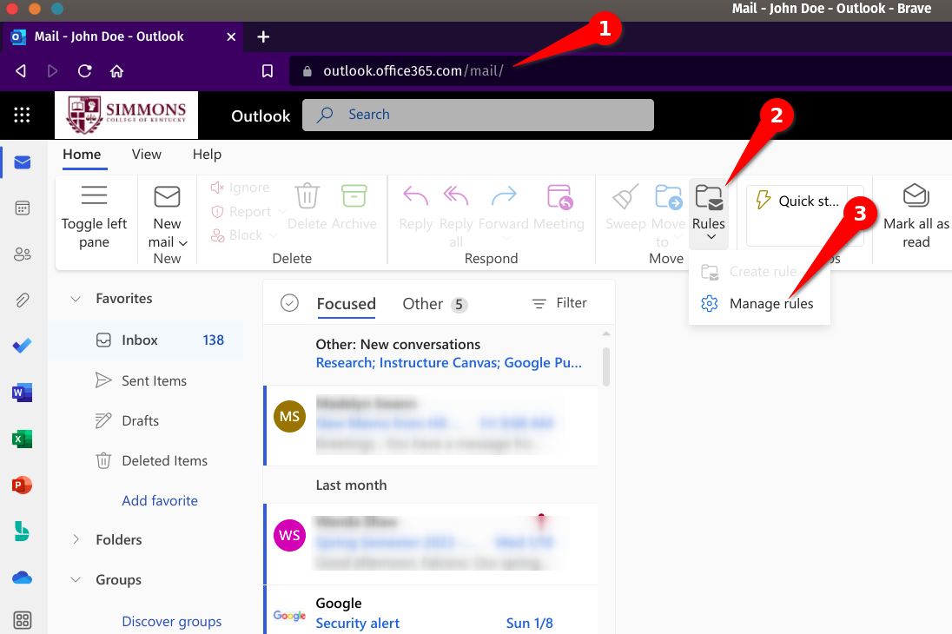This screenshot has height=634, width=952.
Task: Open the Inbox folder
Action: coord(146,340)
